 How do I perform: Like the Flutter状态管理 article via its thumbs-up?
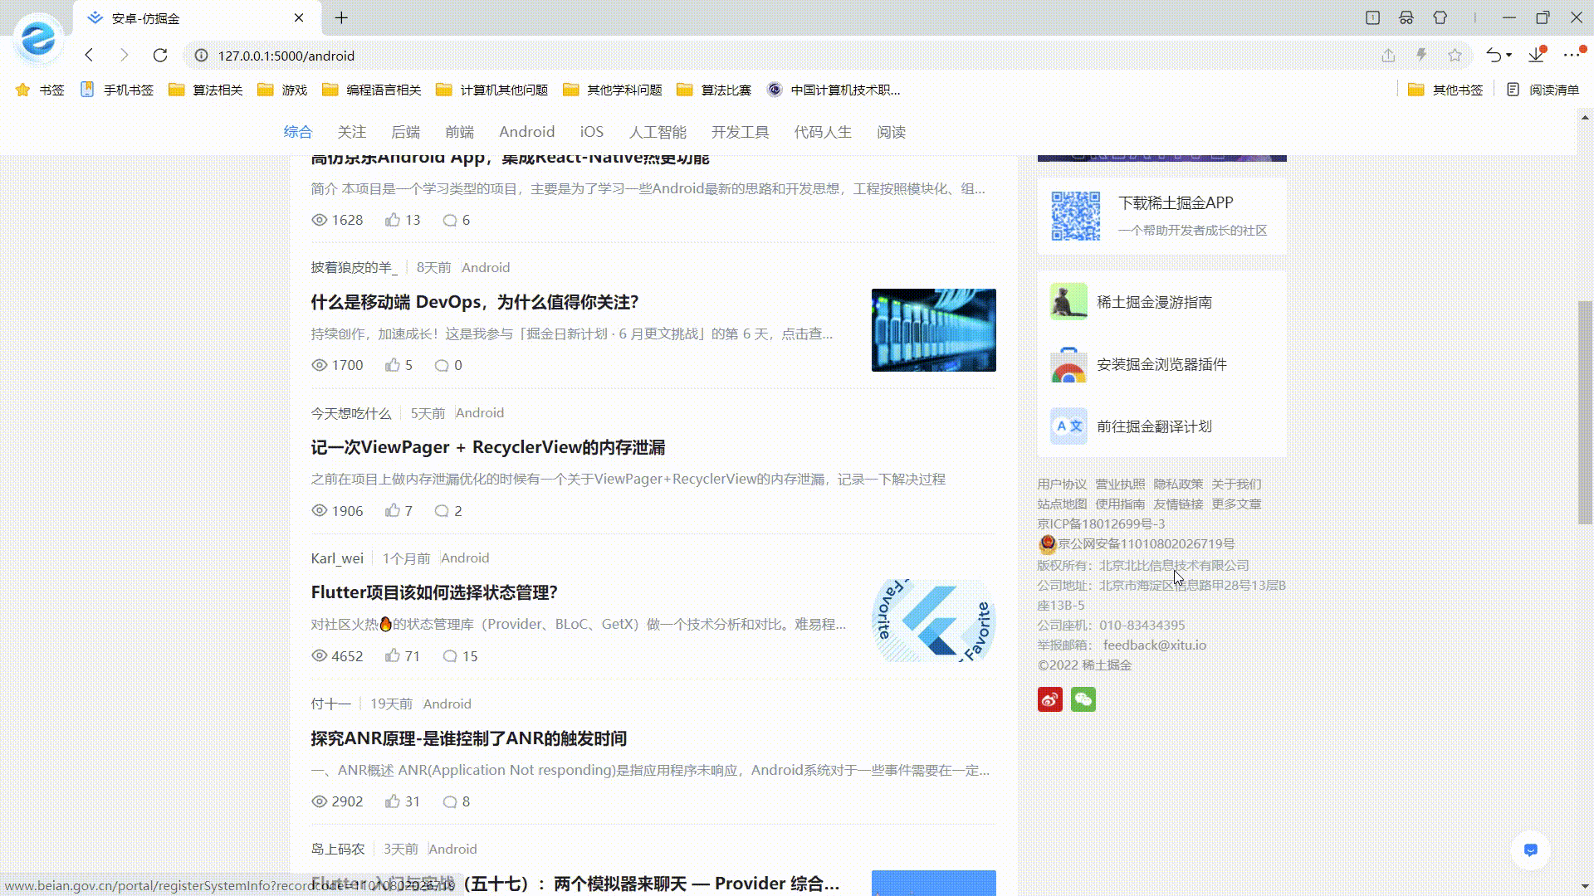[x=393, y=655]
